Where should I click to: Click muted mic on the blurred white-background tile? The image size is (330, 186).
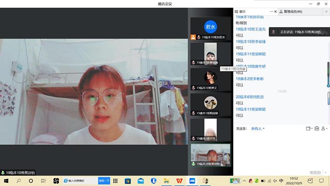(x=193, y=138)
